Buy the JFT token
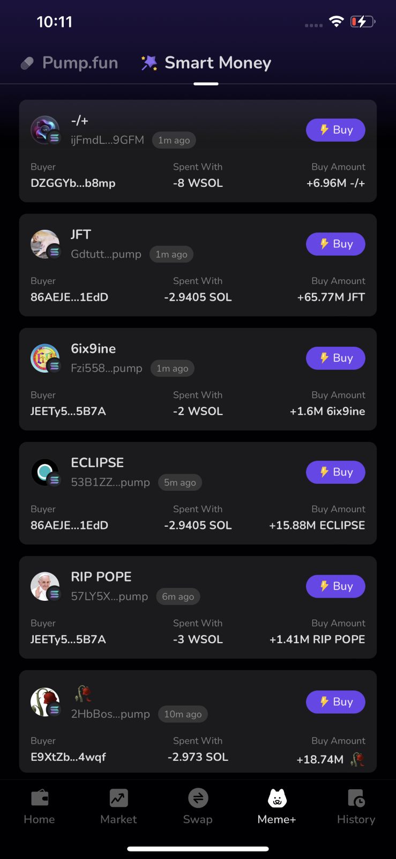 pos(335,244)
